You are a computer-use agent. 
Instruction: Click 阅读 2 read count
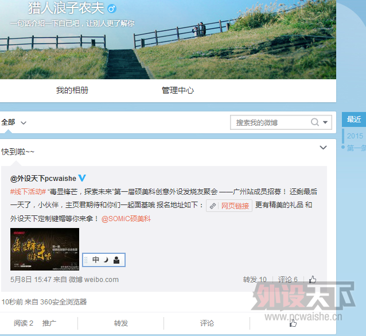tap(24, 323)
